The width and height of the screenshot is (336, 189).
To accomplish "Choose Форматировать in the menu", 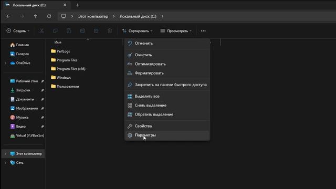I will tap(167, 73).
